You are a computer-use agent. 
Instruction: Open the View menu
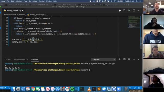point(25,1)
